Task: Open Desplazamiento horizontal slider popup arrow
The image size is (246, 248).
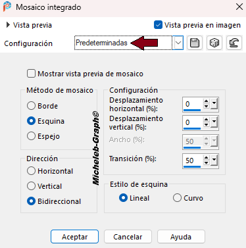Action: pyautogui.click(x=214, y=104)
